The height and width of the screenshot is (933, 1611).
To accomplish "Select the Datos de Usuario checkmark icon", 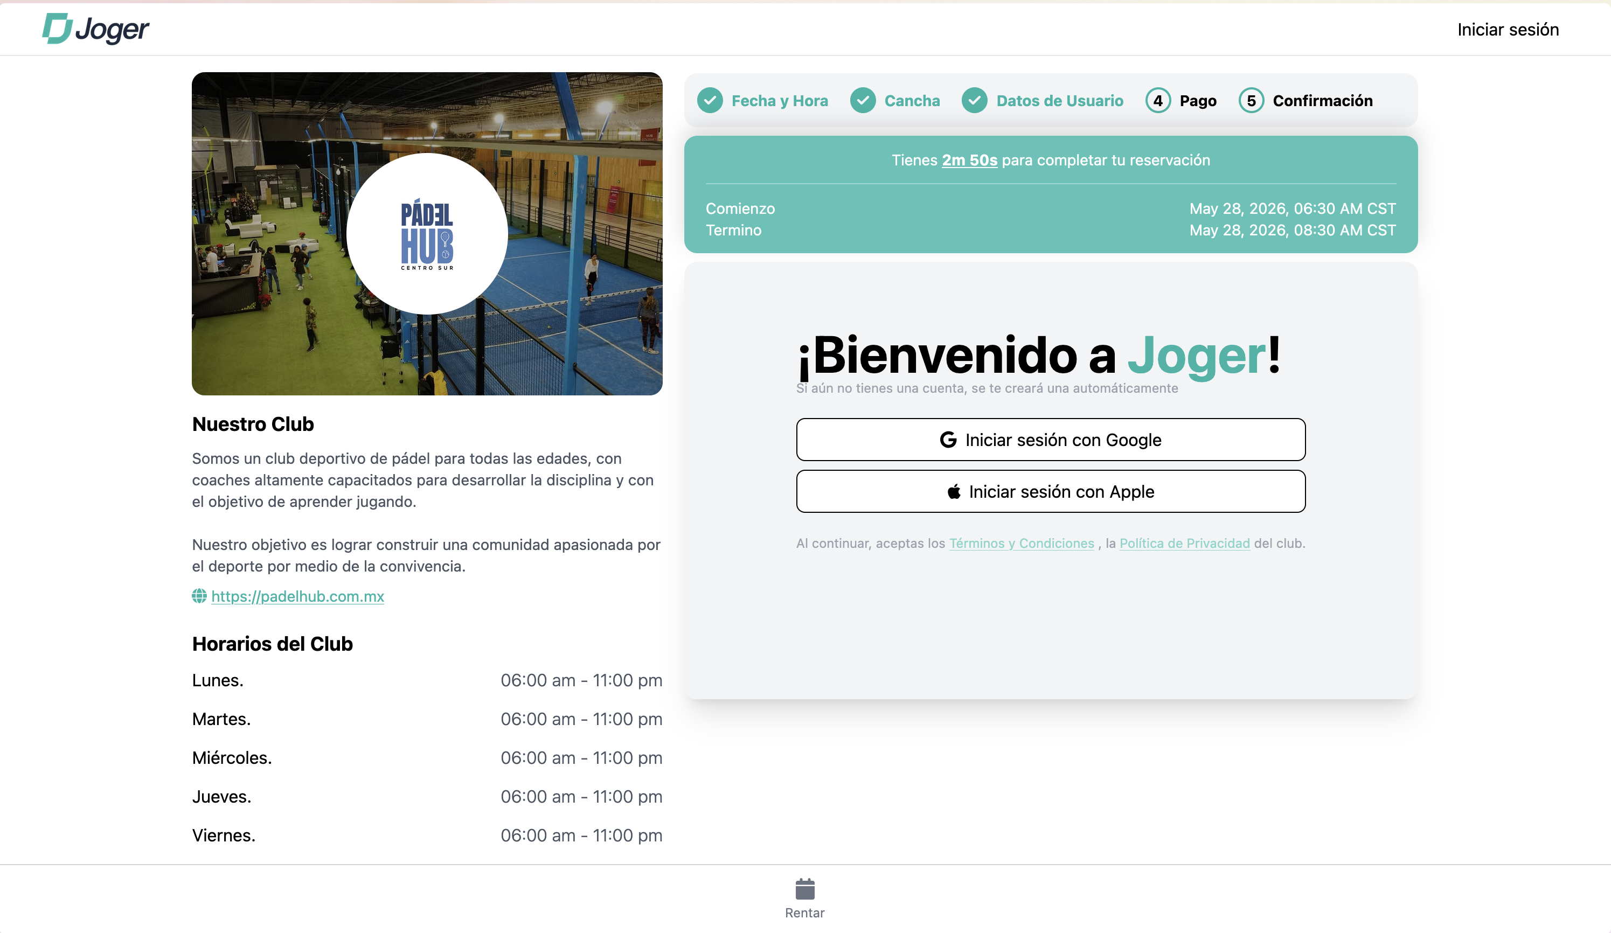I will click(974, 100).
